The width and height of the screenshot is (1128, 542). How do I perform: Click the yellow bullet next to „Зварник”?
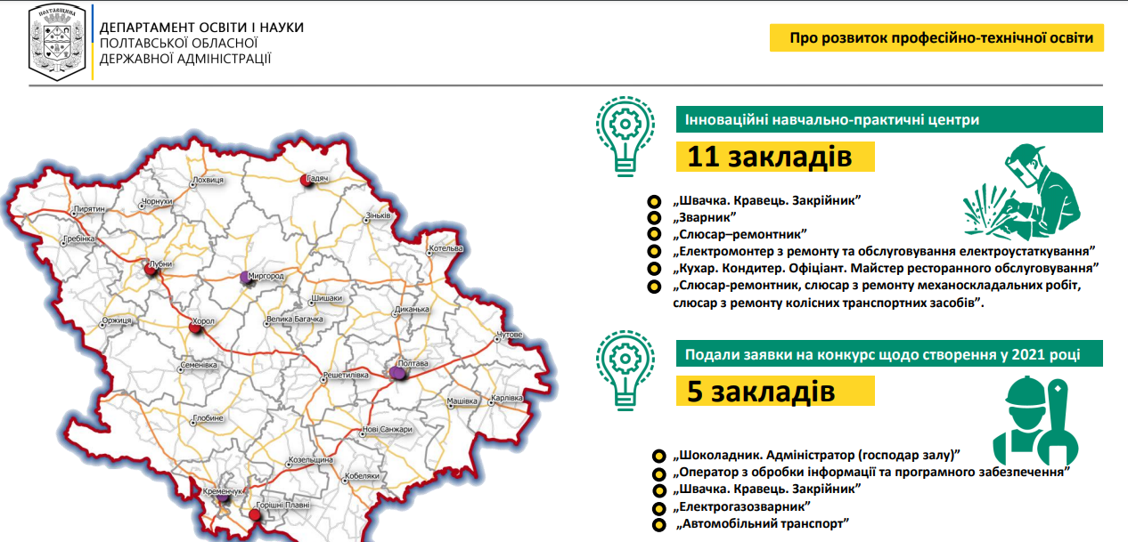[653, 217]
